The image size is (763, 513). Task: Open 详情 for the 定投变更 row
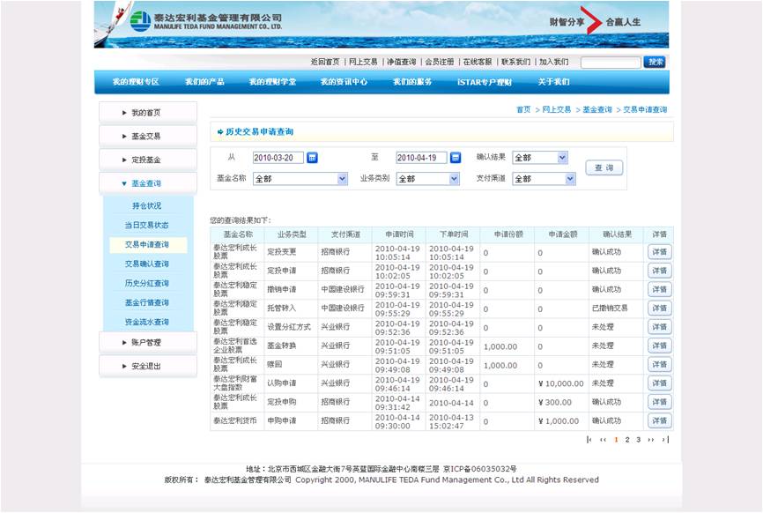tap(659, 252)
